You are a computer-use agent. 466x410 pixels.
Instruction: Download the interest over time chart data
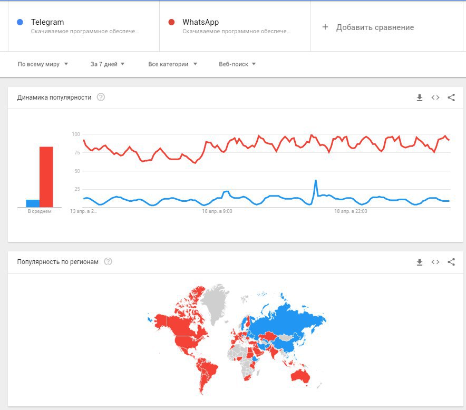420,97
